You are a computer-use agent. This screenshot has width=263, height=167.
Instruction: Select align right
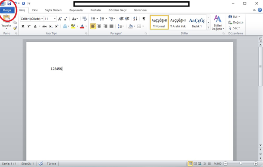click(x=105, y=26)
